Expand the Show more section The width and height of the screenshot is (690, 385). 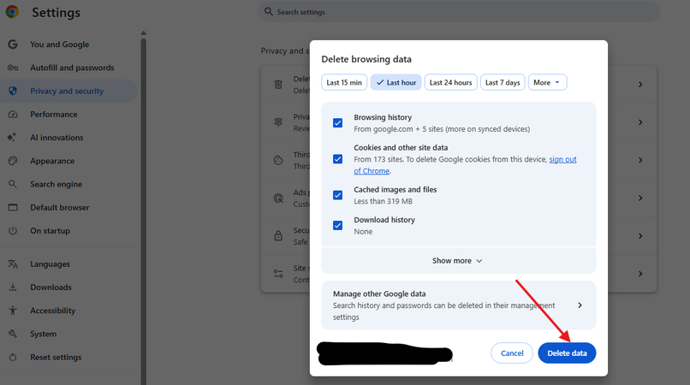(x=459, y=260)
